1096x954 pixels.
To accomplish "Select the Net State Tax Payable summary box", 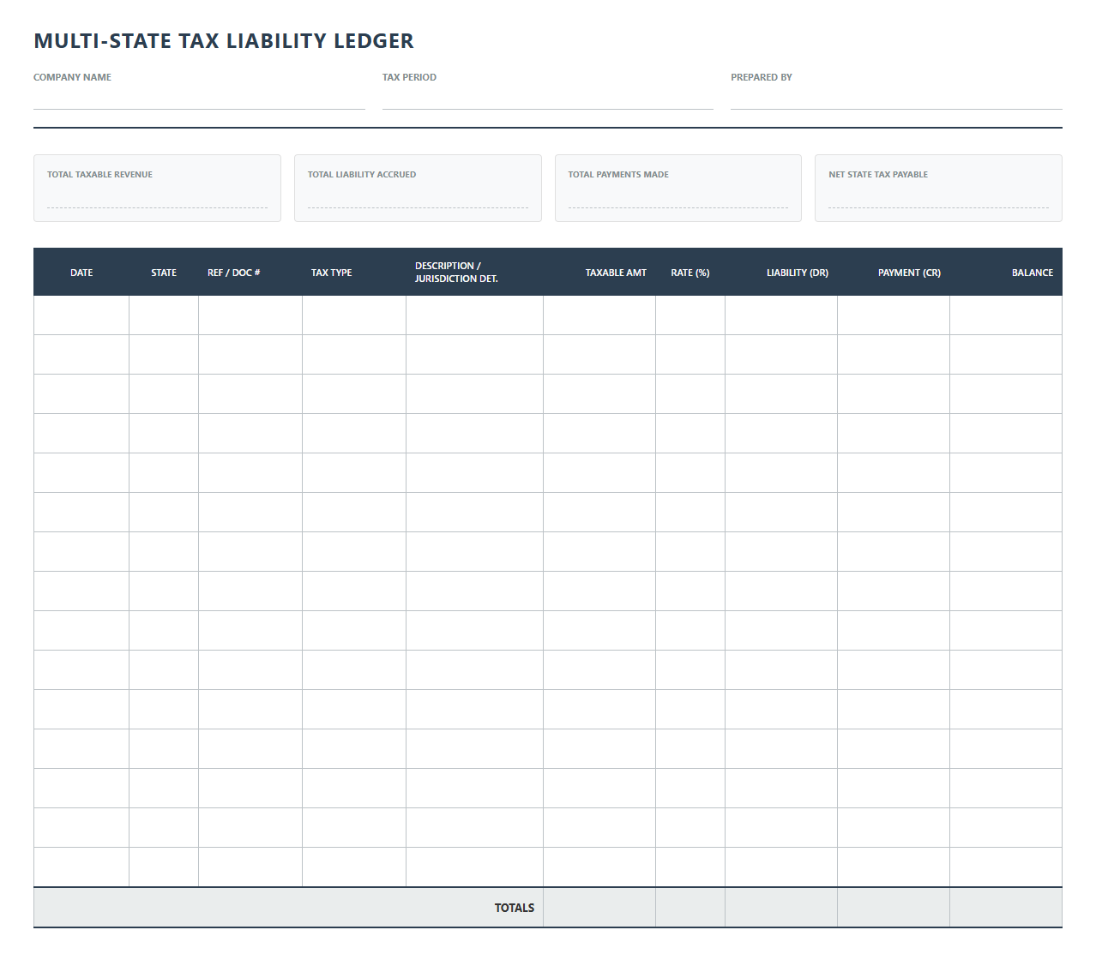I will click(938, 188).
